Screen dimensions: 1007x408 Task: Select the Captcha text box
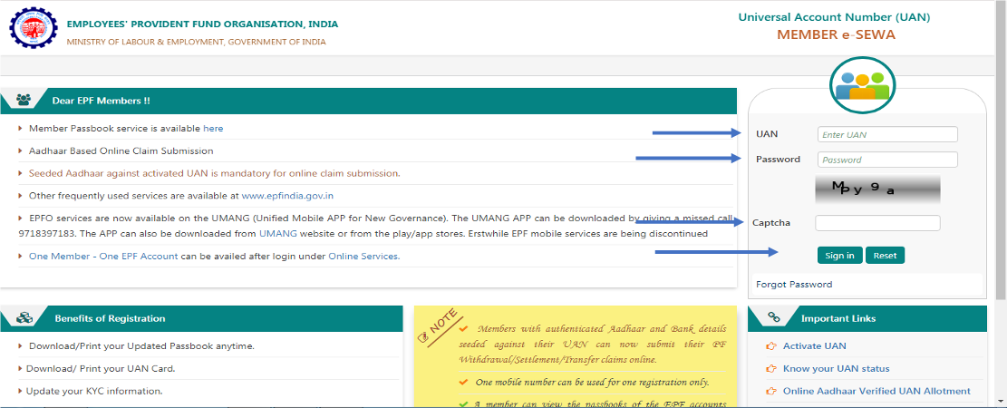coord(876,223)
